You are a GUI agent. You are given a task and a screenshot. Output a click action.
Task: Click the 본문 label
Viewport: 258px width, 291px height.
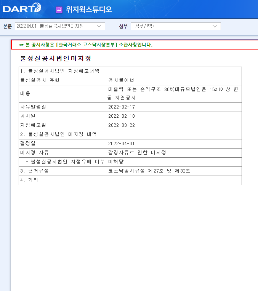[x=7, y=26]
